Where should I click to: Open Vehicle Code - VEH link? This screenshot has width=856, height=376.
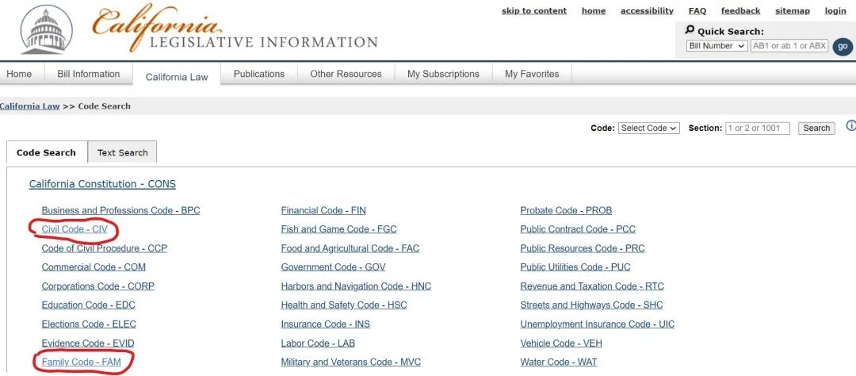[561, 343]
